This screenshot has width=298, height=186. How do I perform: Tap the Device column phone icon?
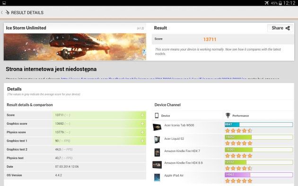coord(157,116)
